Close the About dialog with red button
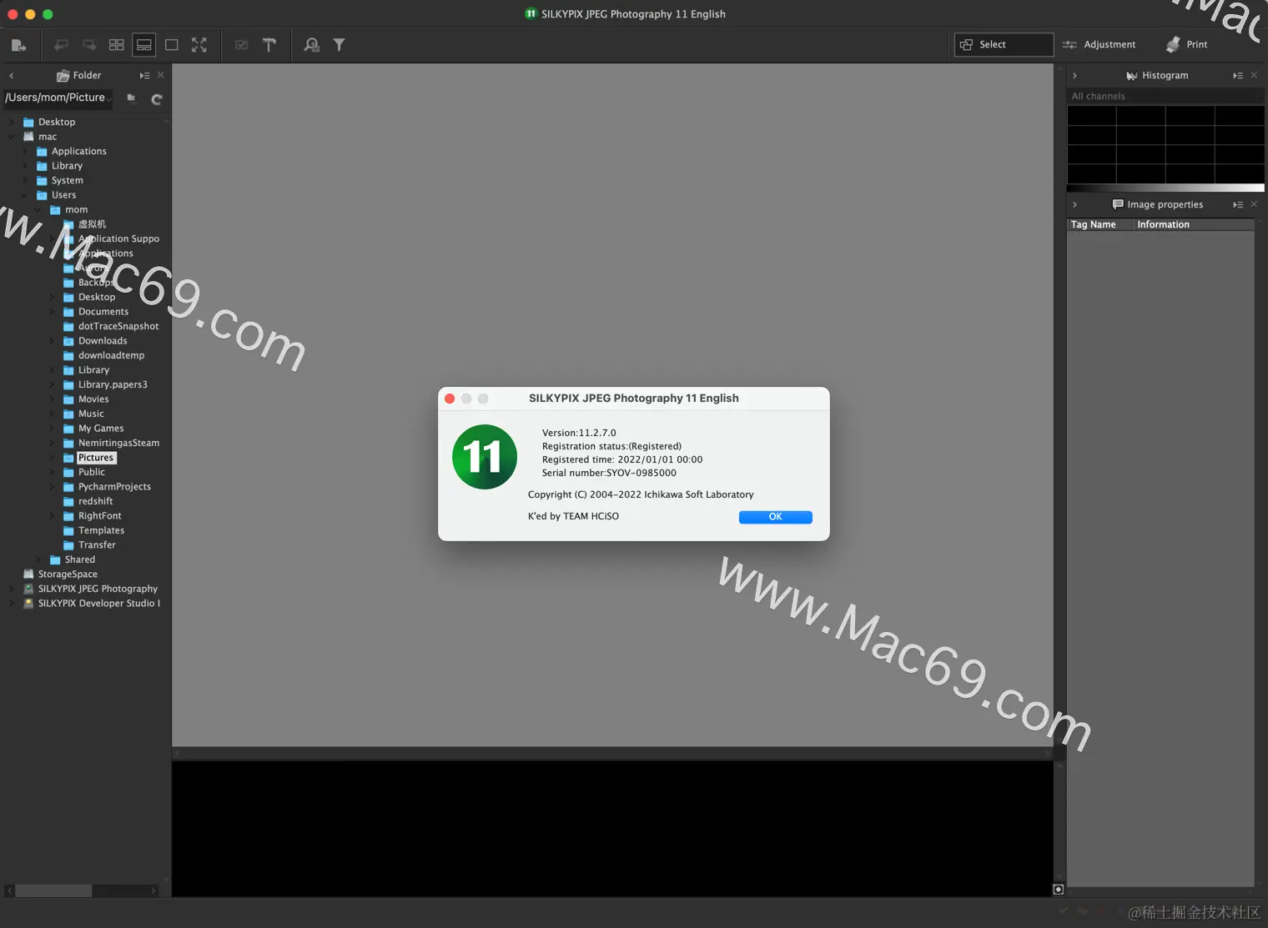The image size is (1268, 928). coord(450,399)
